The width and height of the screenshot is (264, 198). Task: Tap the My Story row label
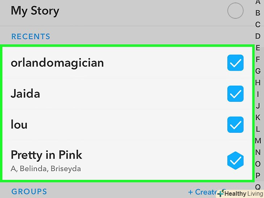click(x=35, y=11)
